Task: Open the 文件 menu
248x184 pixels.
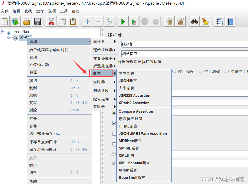Action: (x=5, y=11)
